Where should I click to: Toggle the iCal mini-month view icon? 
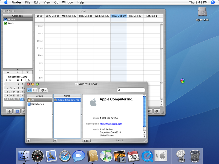coord(17,111)
